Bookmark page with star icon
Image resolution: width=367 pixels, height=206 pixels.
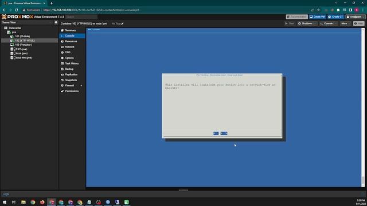pos(318,10)
